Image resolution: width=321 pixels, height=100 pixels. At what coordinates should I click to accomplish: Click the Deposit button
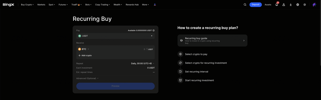[x=256, y=5]
